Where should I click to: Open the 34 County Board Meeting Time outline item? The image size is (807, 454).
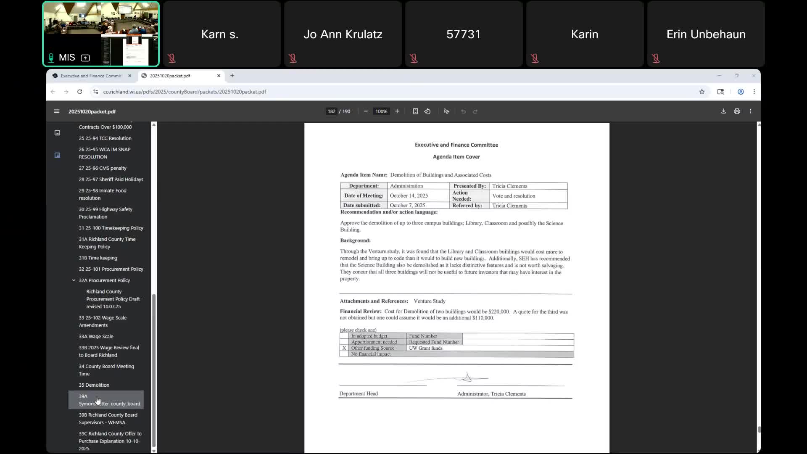(x=106, y=370)
